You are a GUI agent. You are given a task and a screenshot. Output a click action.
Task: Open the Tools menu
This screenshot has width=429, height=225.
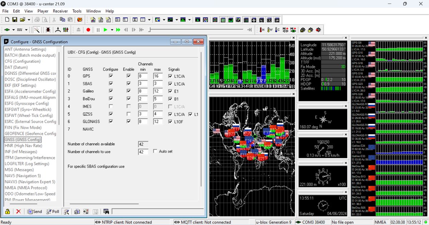pos(77,11)
